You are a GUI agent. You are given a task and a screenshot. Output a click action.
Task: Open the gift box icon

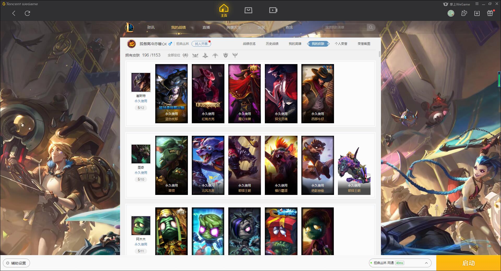490,13
